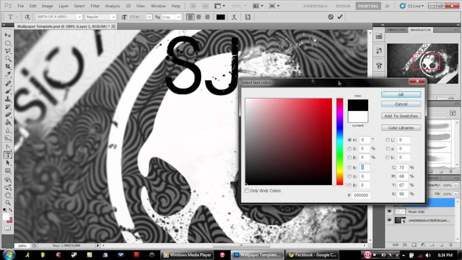Click center text alignment icon

coord(199,17)
